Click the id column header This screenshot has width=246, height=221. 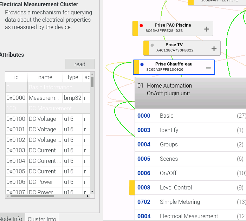[16, 77]
